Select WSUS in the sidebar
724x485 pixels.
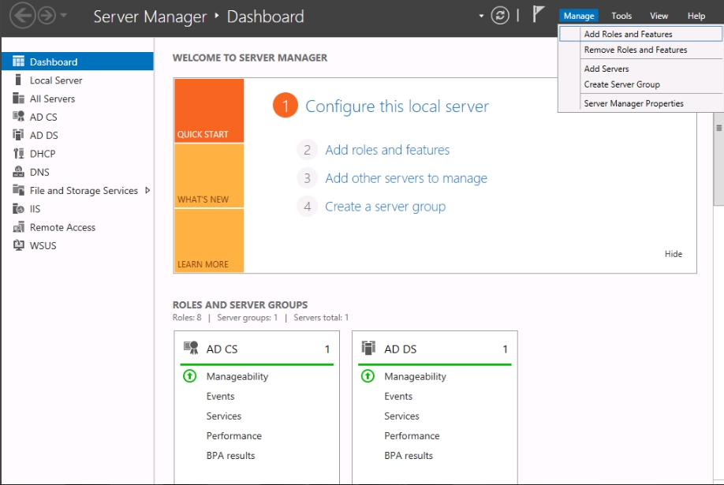point(43,246)
